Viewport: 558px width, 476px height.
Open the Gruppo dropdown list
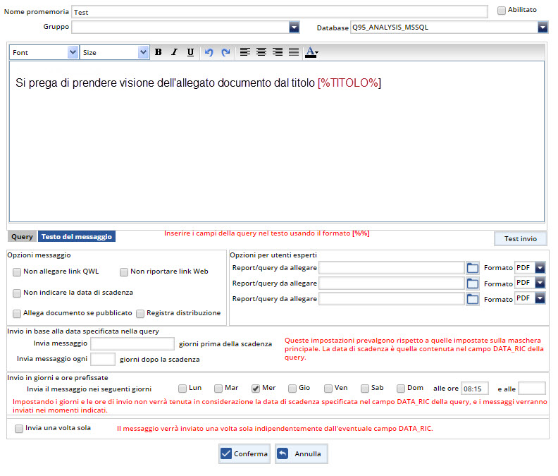click(x=294, y=28)
